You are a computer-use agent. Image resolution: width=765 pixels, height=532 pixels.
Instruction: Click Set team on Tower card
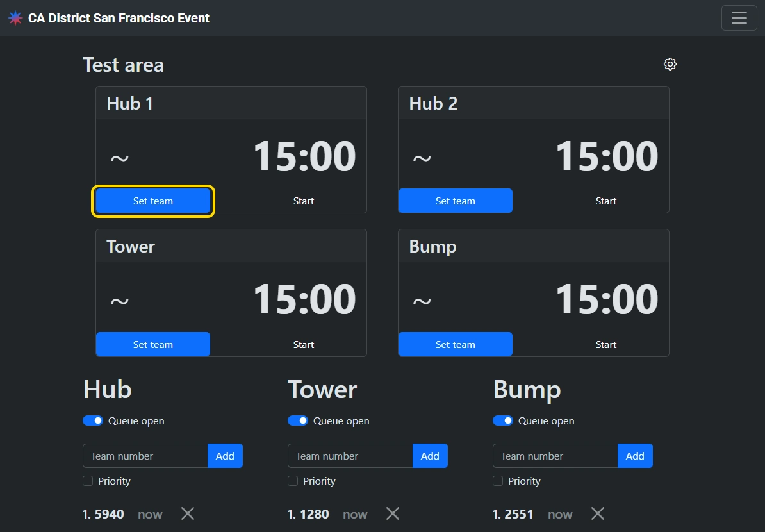tap(153, 344)
